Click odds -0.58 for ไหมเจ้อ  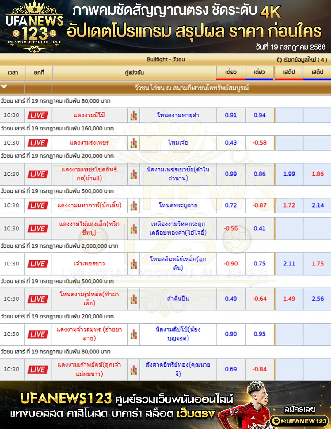tap(259, 143)
